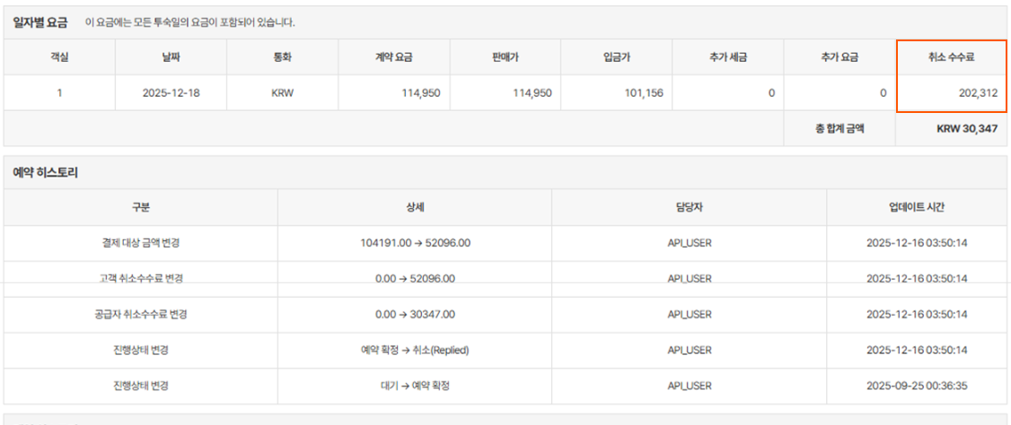Click the 총 합계 금액 label
This screenshot has height=425, width=1011.
[x=840, y=128]
